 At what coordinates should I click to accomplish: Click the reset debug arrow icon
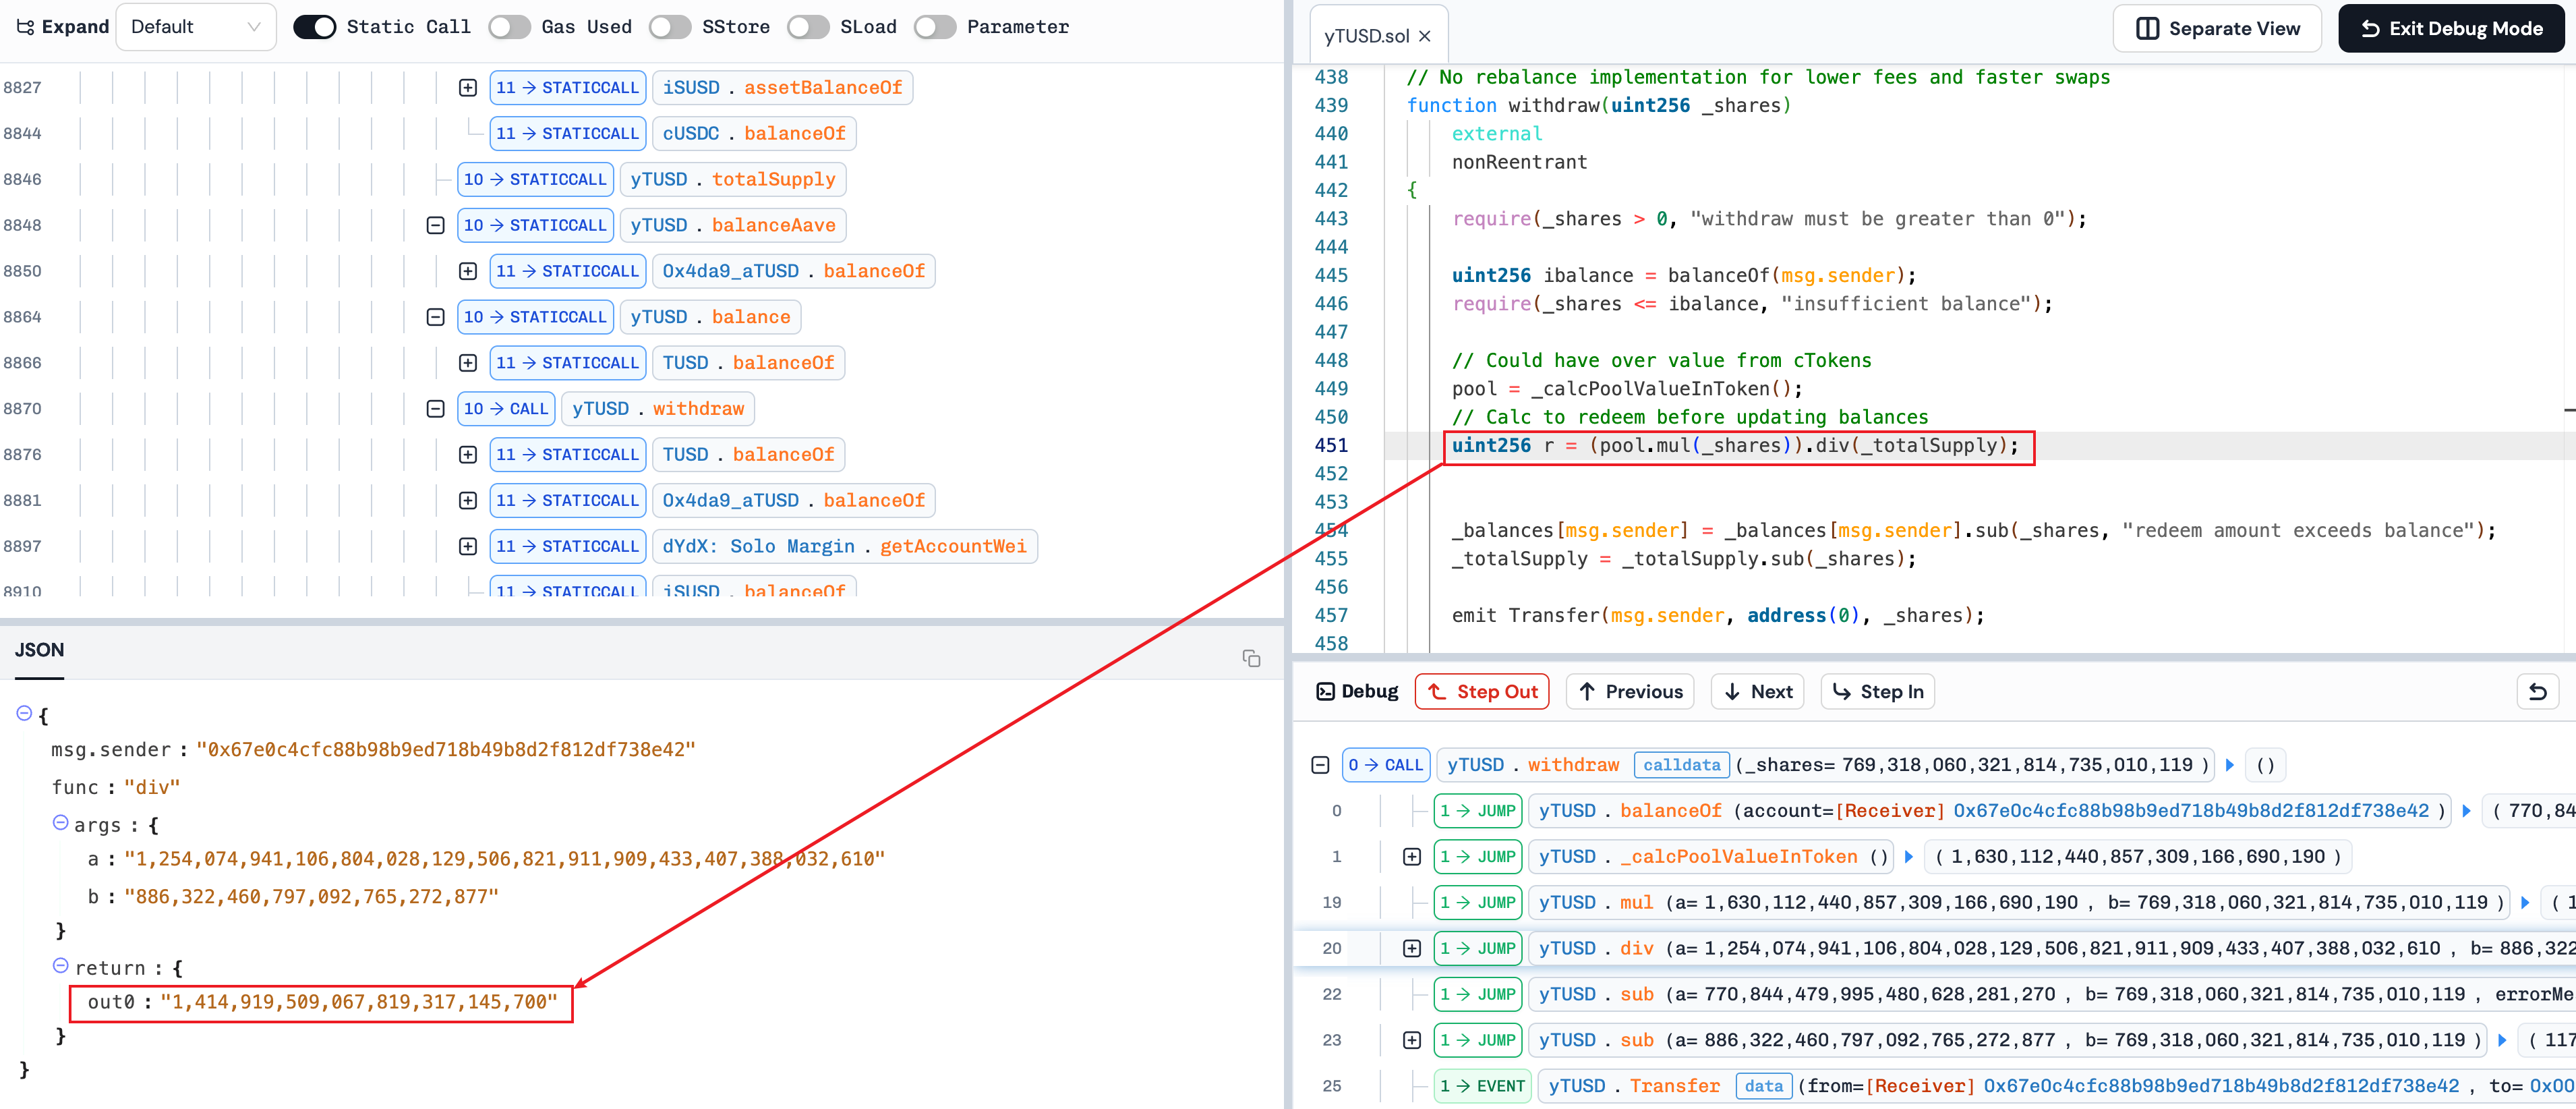pos(2537,691)
